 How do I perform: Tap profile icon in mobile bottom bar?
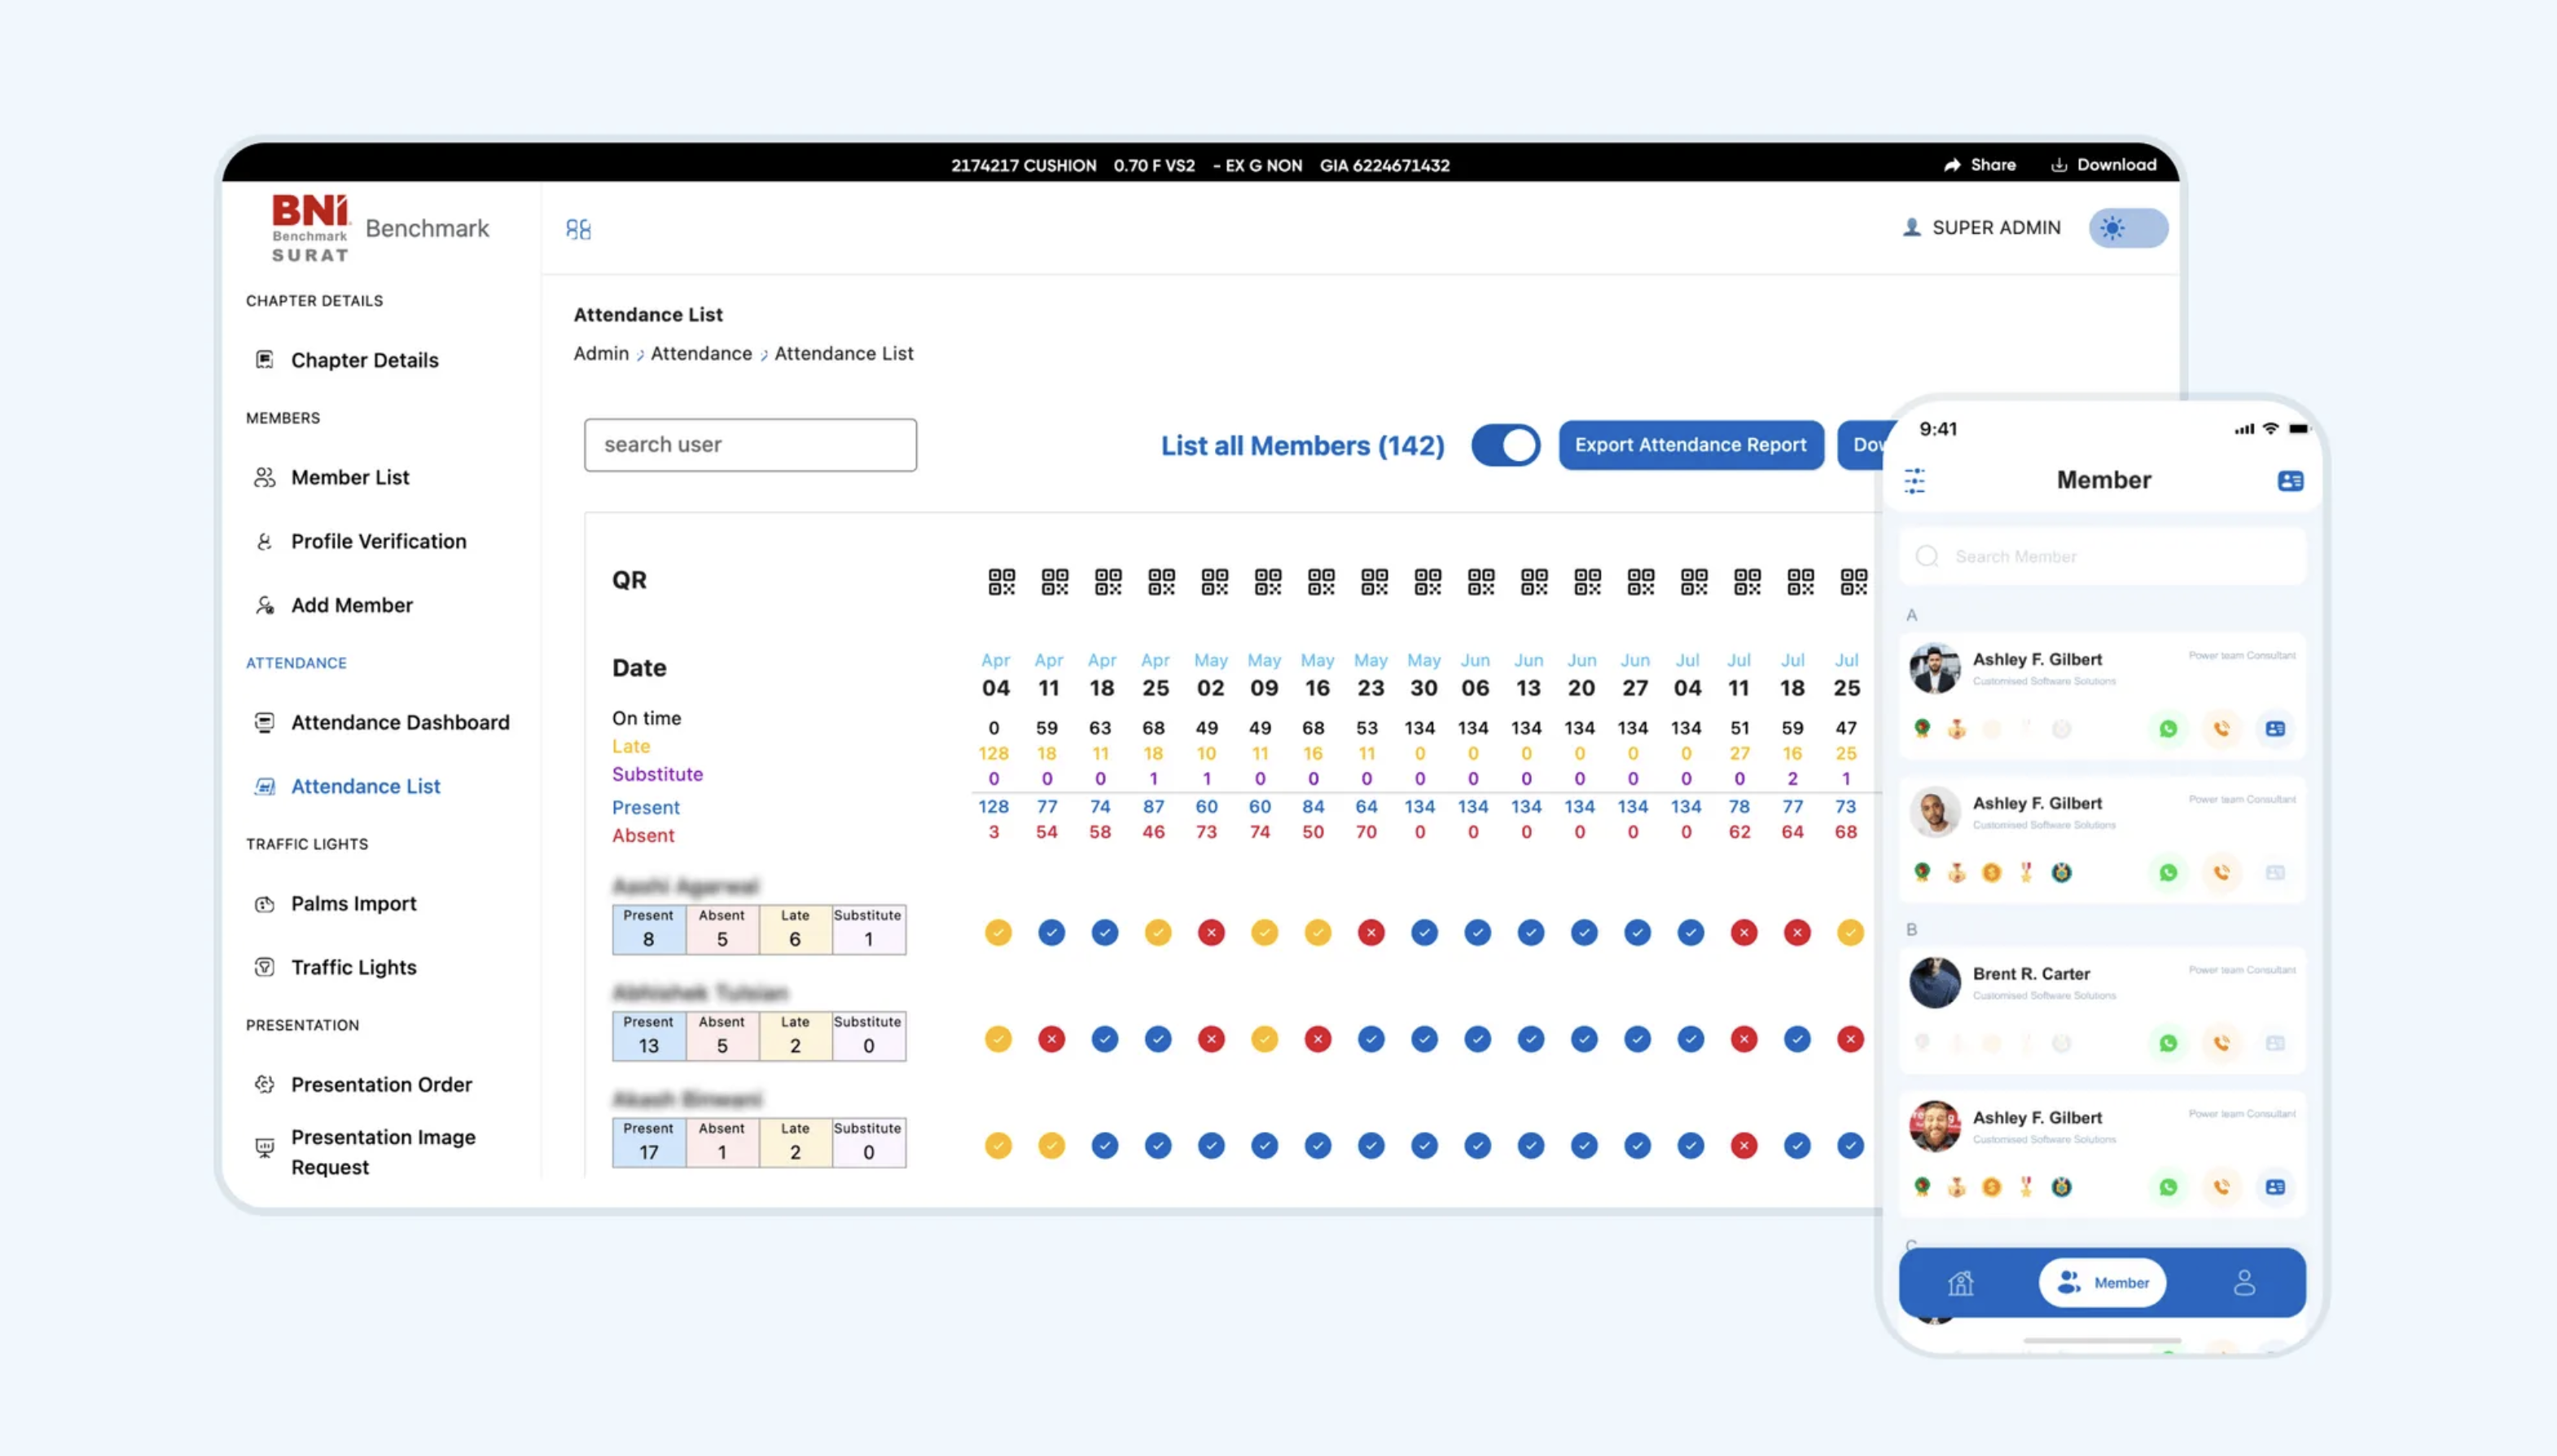(x=2244, y=1282)
